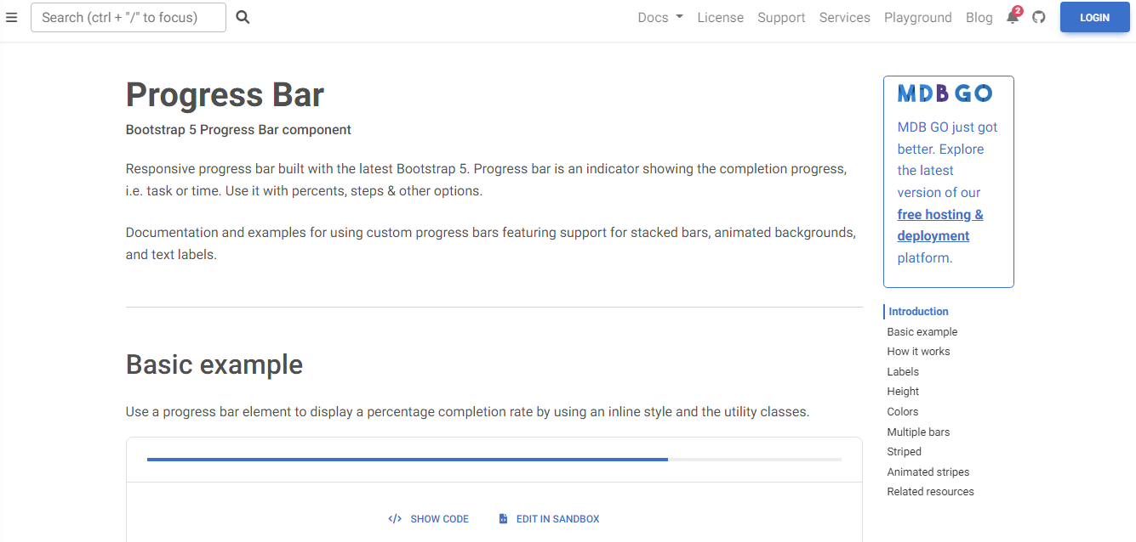Navigate to the Playground

coord(917,17)
